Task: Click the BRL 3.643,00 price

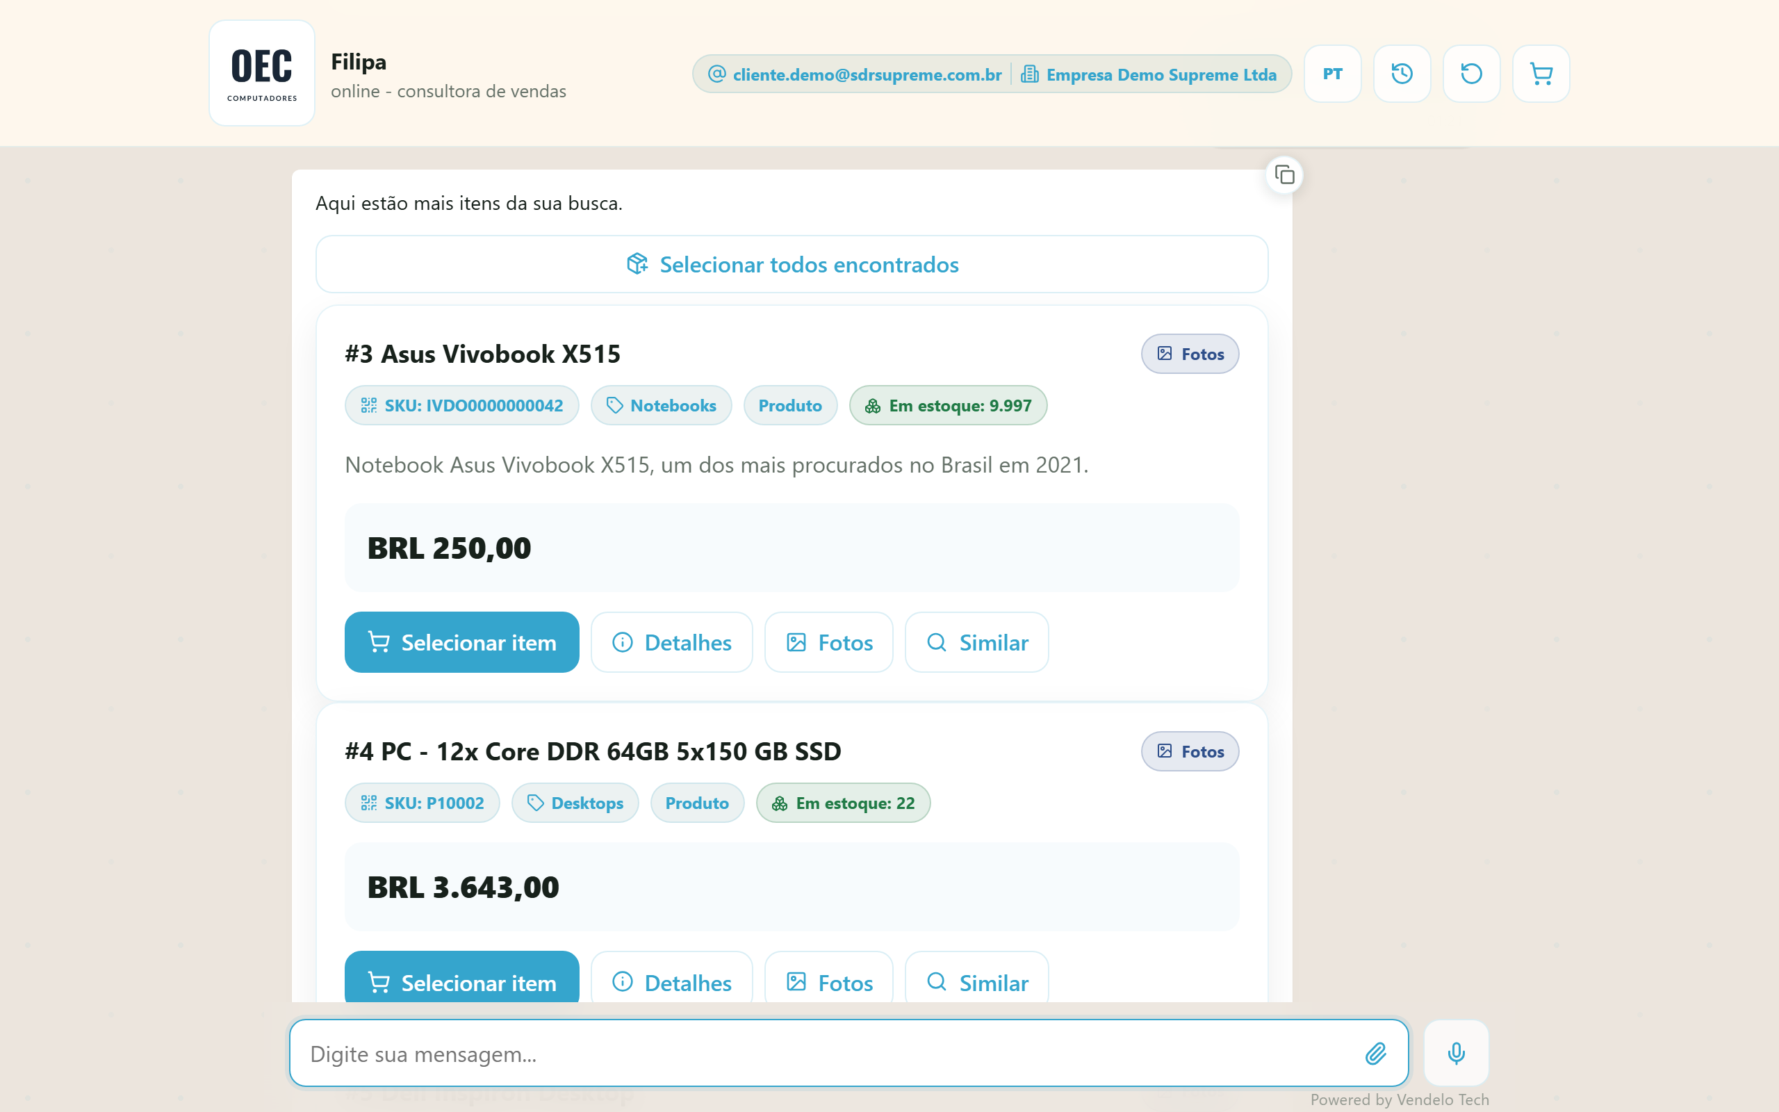Action: pyautogui.click(x=463, y=887)
